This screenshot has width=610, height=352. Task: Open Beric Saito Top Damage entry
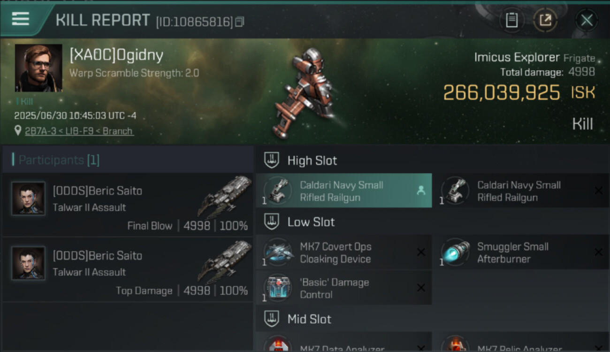pos(128,270)
